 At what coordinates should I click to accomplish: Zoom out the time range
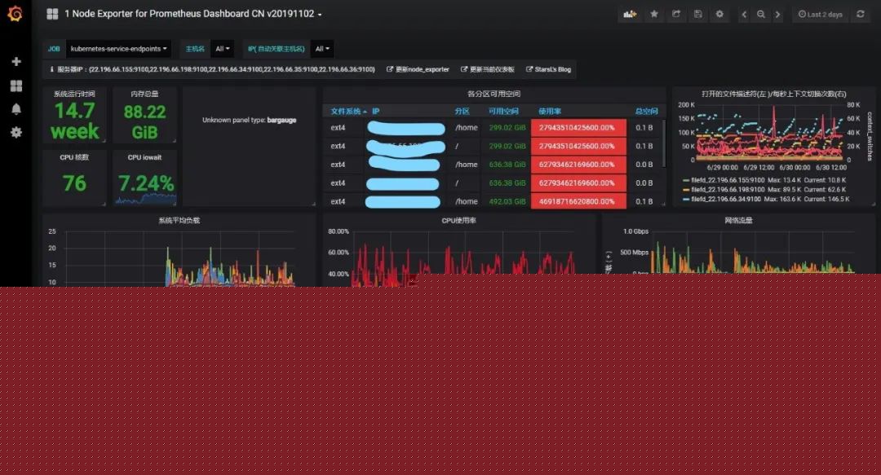coord(761,15)
